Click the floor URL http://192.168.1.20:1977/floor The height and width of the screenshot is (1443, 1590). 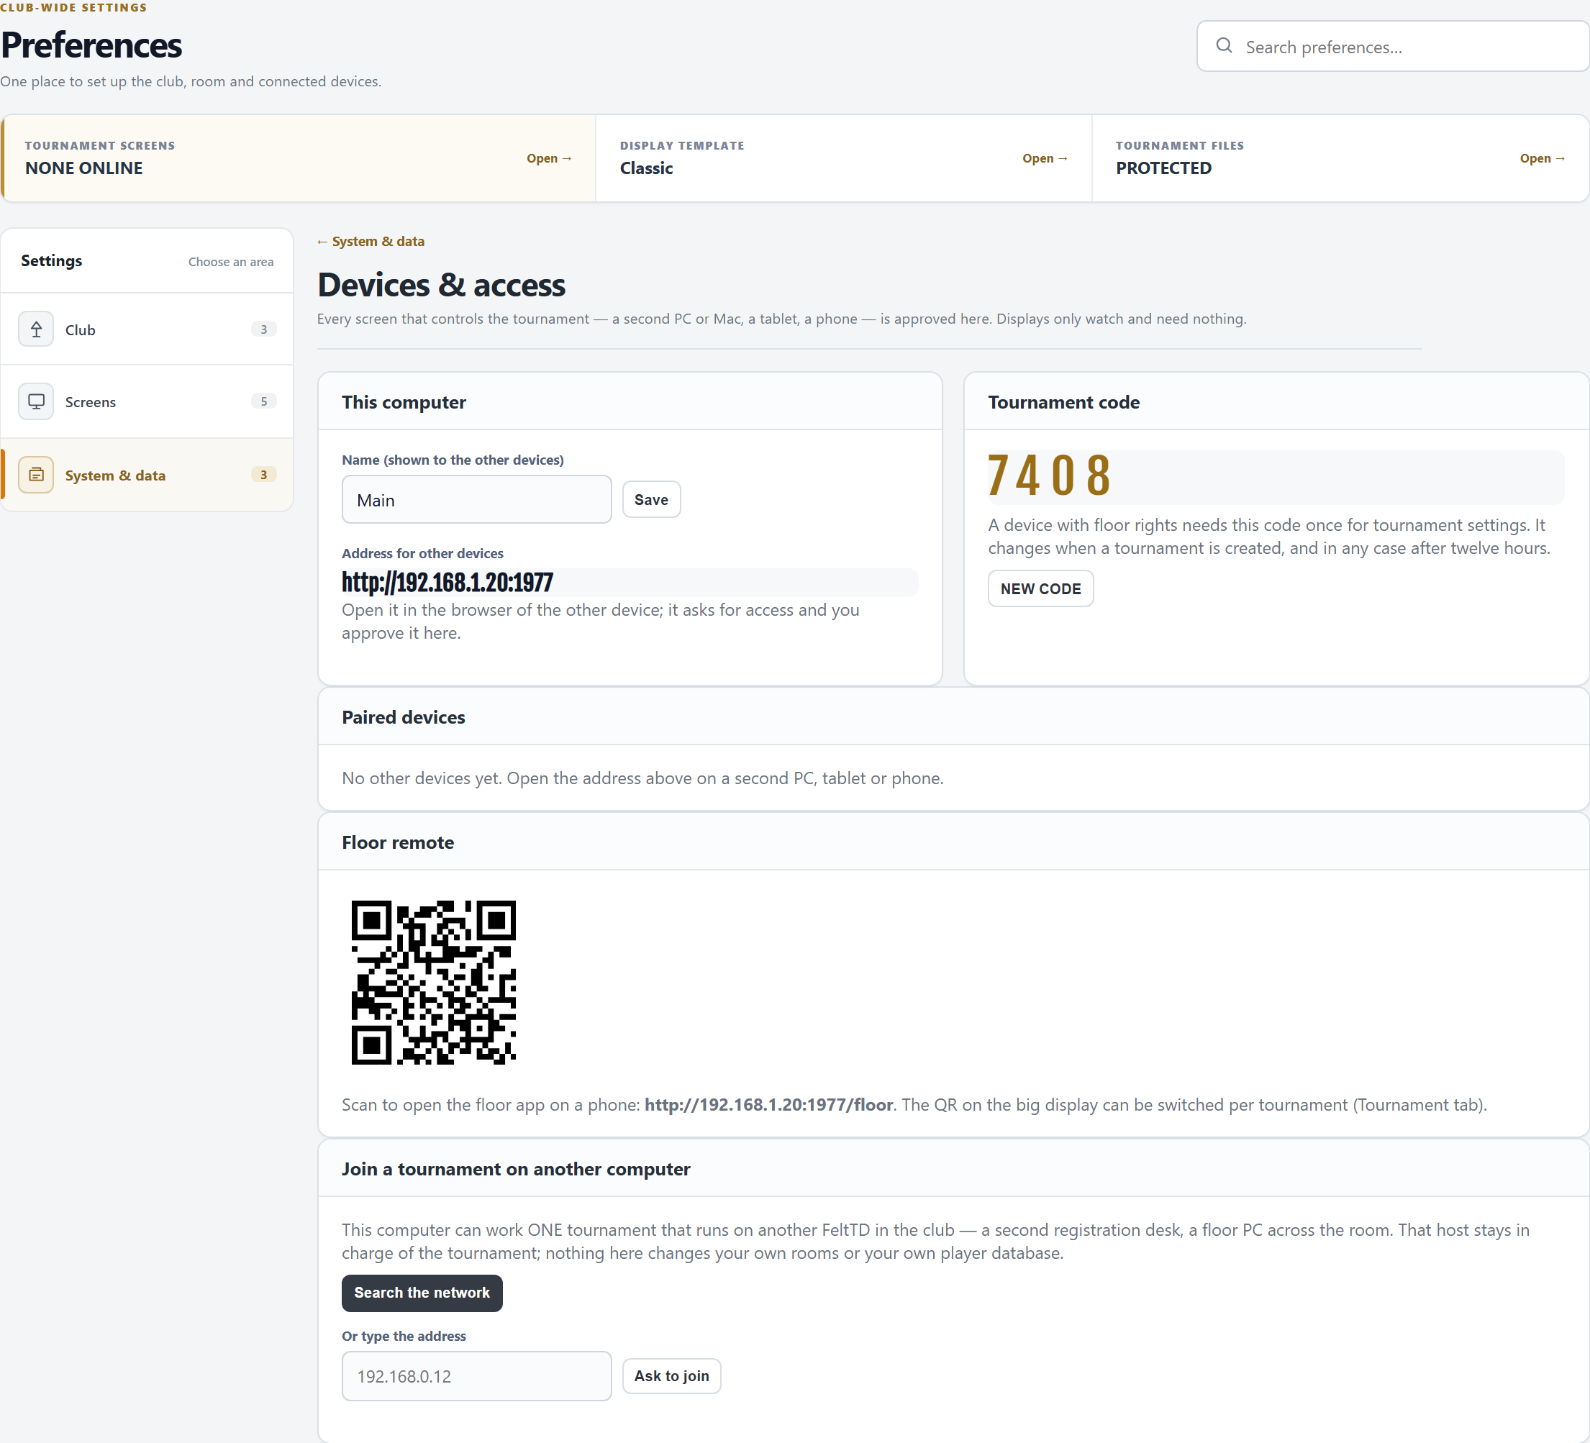coord(769,1105)
